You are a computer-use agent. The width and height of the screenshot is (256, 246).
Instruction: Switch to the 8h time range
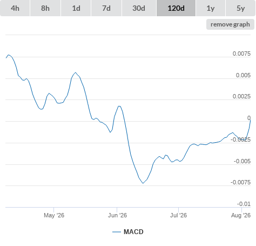[45, 8]
